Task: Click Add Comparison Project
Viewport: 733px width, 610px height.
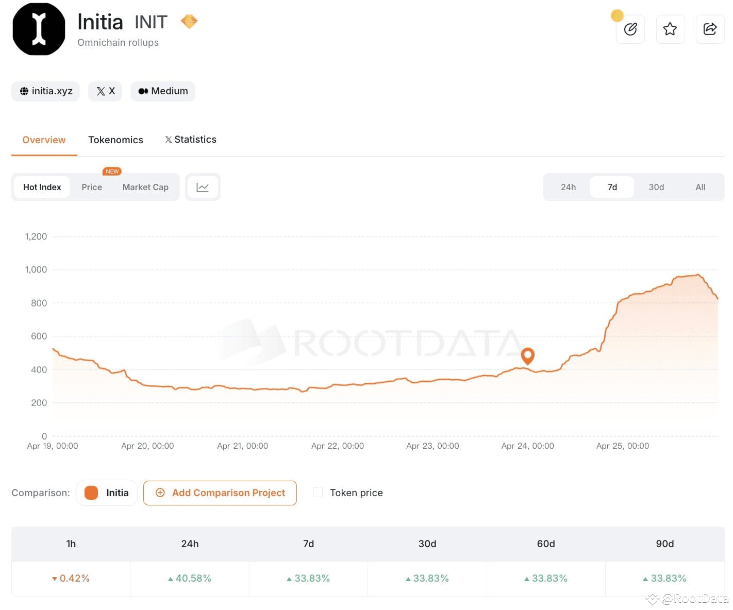Action: tap(220, 493)
